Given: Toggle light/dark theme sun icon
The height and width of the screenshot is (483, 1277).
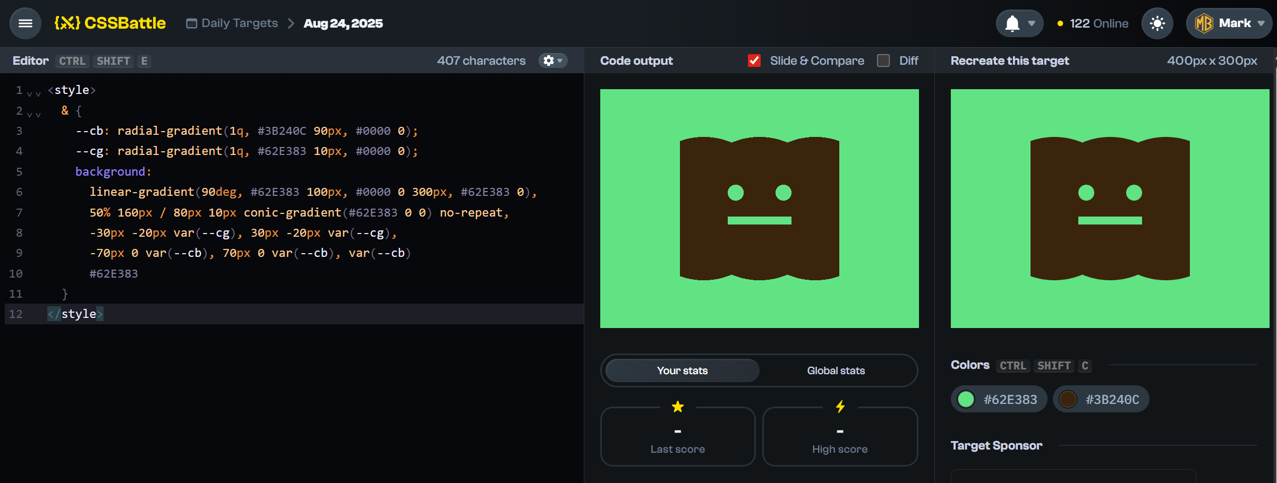Looking at the screenshot, I should [x=1157, y=23].
